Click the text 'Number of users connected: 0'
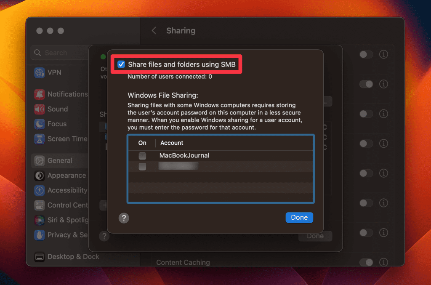431x285 pixels. click(x=170, y=77)
